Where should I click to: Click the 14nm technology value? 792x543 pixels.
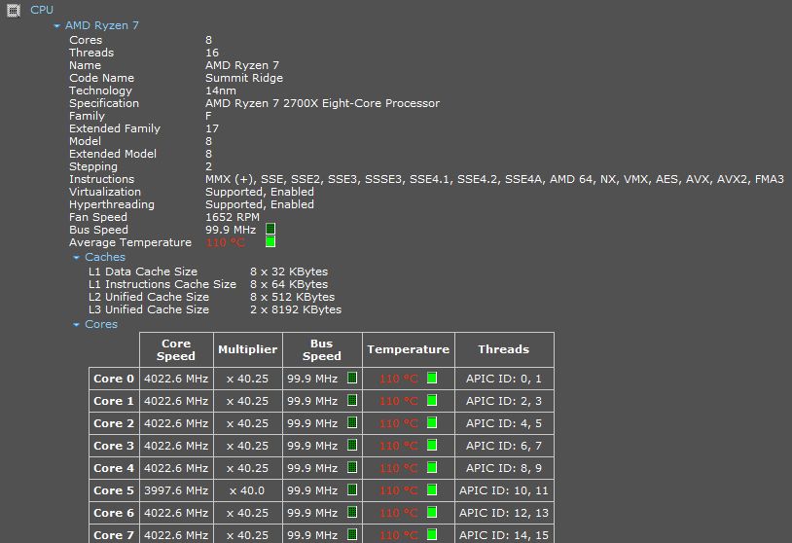pyautogui.click(x=221, y=90)
